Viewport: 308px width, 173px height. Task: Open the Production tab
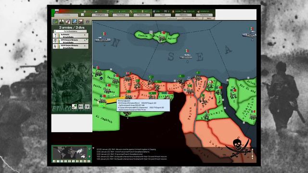pos(141,15)
